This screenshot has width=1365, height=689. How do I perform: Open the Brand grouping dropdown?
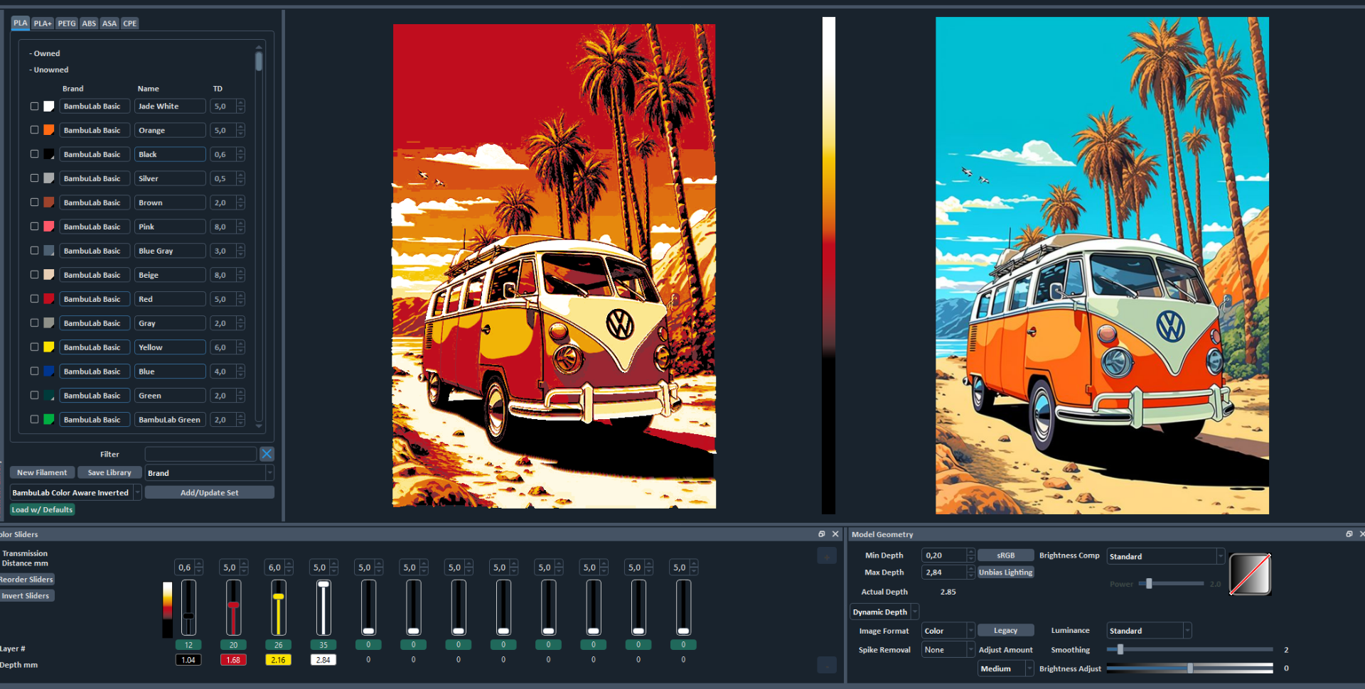210,473
